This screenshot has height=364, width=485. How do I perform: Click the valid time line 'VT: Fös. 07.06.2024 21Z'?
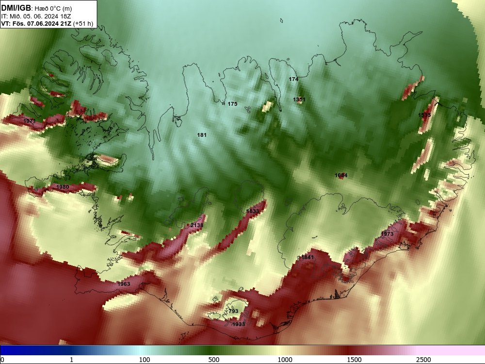(36, 23)
